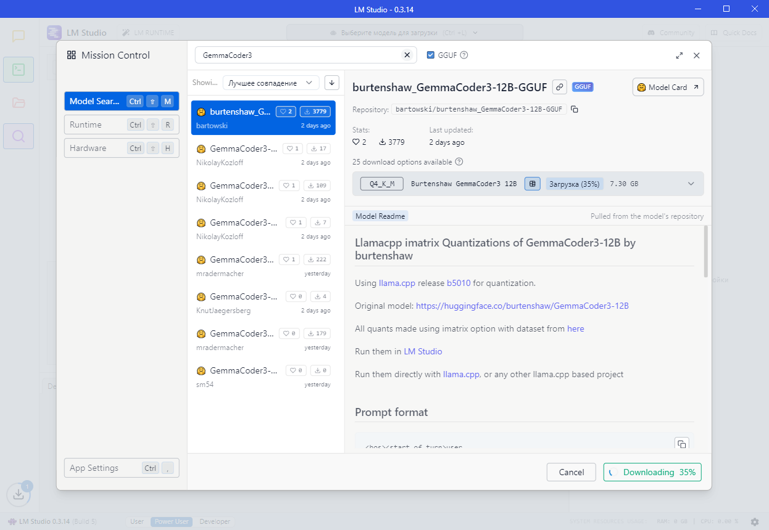Click the Downloading 35% button
This screenshot has height=530, width=769.
pyautogui.click(x=652, y=472)
